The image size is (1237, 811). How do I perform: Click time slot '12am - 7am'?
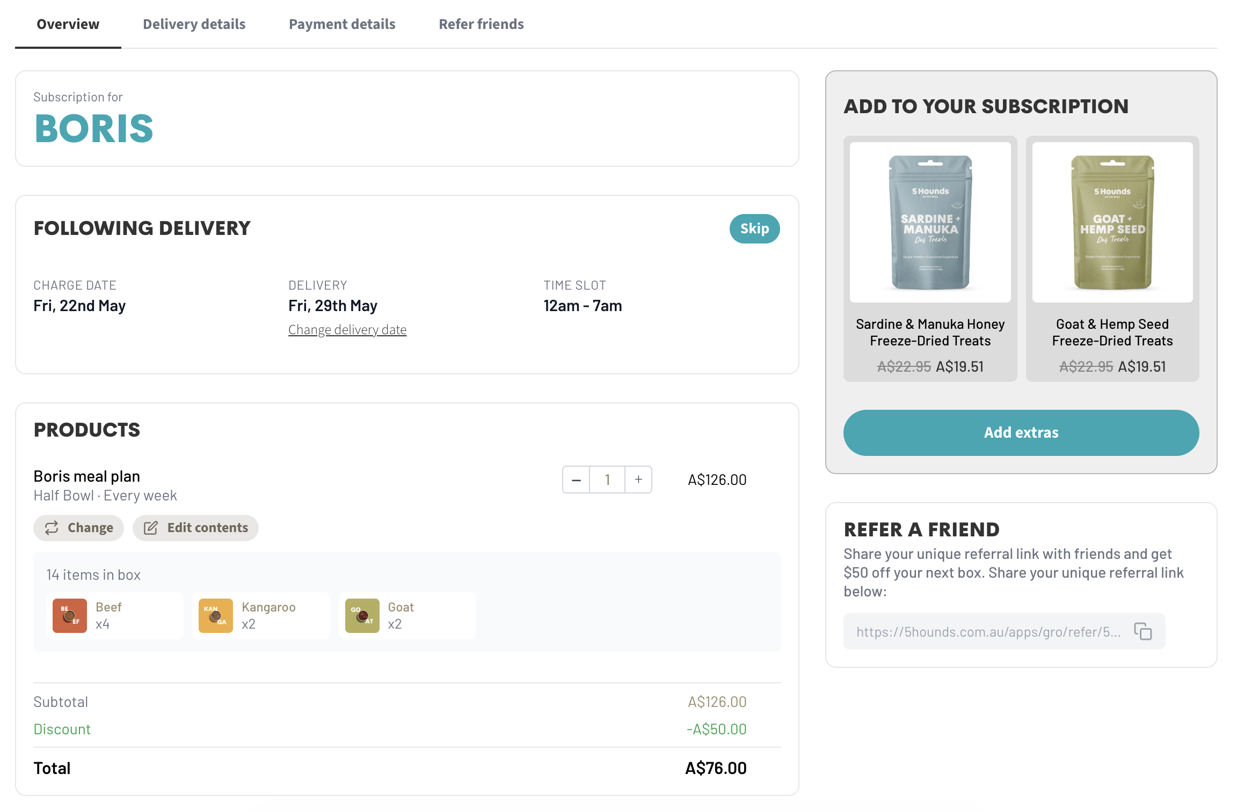pyautogui.click(x=583, y=306)
